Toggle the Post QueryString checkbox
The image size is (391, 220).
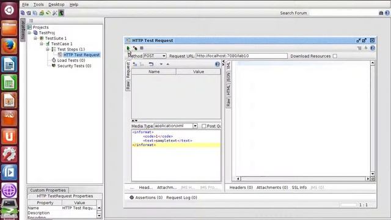point(203,126)
